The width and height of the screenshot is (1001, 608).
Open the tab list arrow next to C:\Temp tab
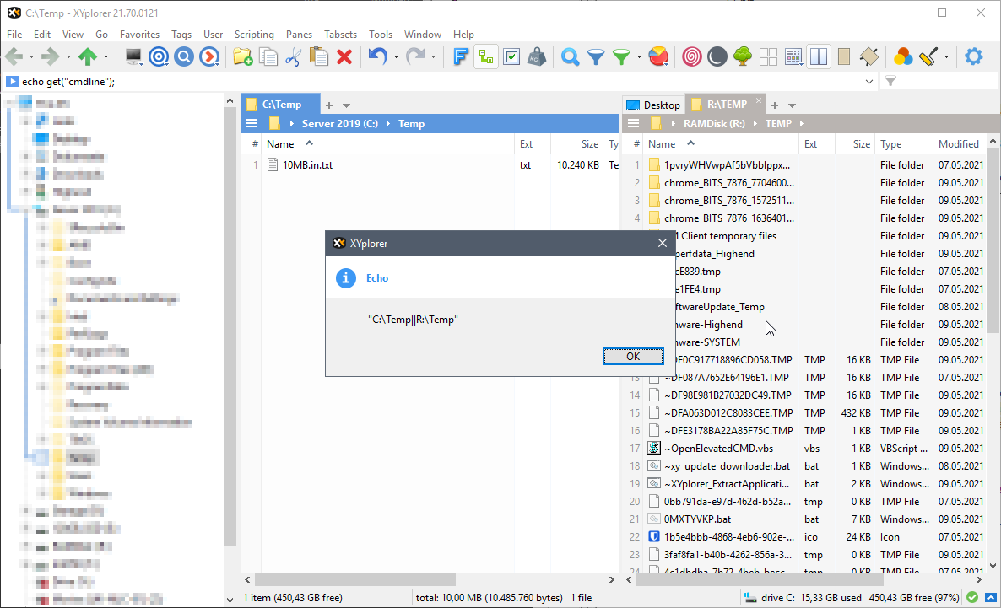tap(346, 105)
